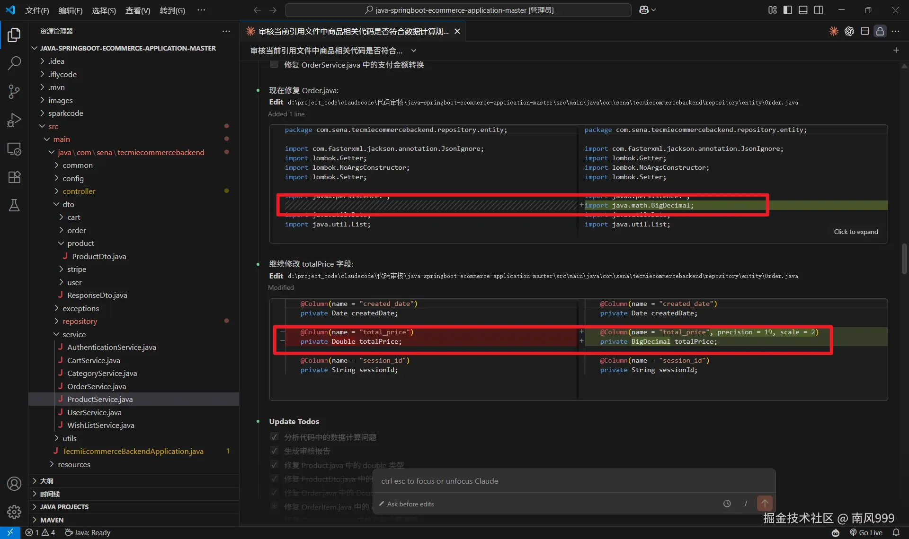
Task: Open the Run and Debug view
Action: click(x=14, y=120)
